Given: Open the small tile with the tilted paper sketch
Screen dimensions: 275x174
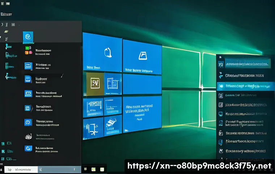Looking at the screenshot, I should click(x=113, y=124).
